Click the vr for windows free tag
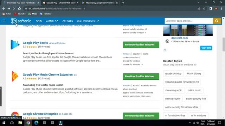 click(x=175, y=115)
